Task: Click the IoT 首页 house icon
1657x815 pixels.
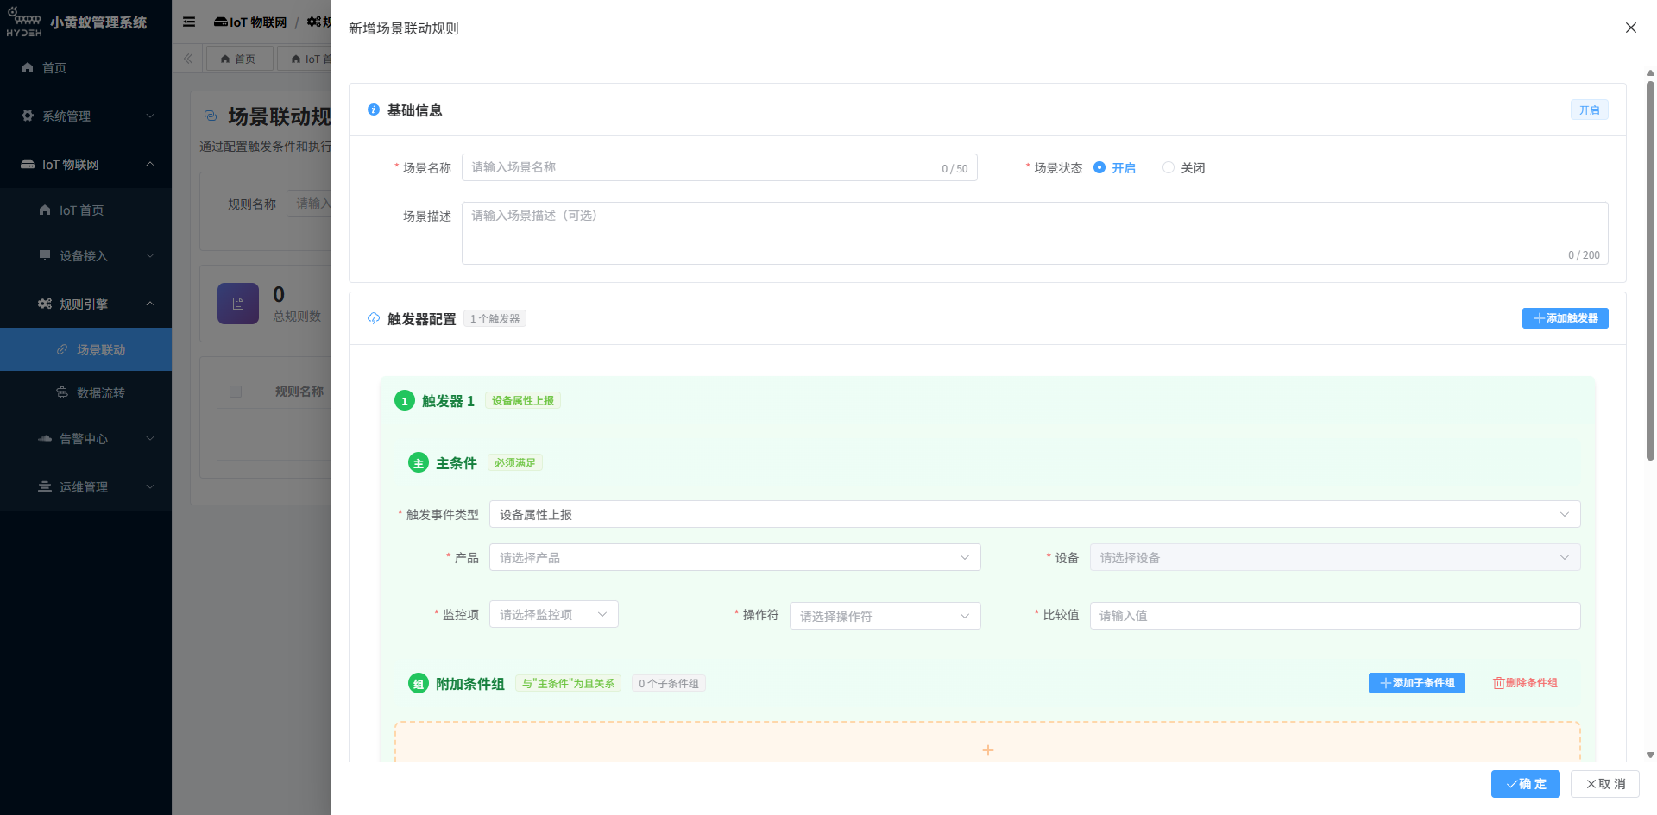Action: point(45,210)
